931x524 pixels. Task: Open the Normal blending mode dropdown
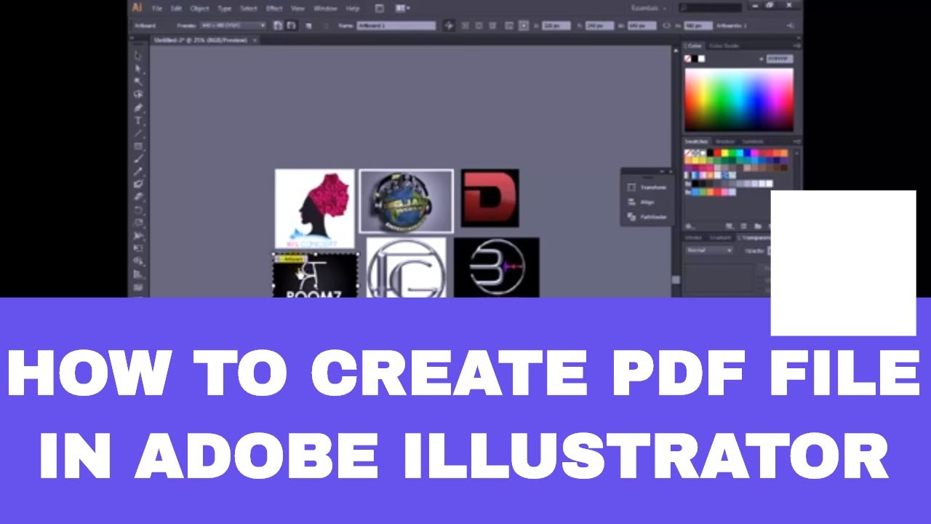[710, 250]
